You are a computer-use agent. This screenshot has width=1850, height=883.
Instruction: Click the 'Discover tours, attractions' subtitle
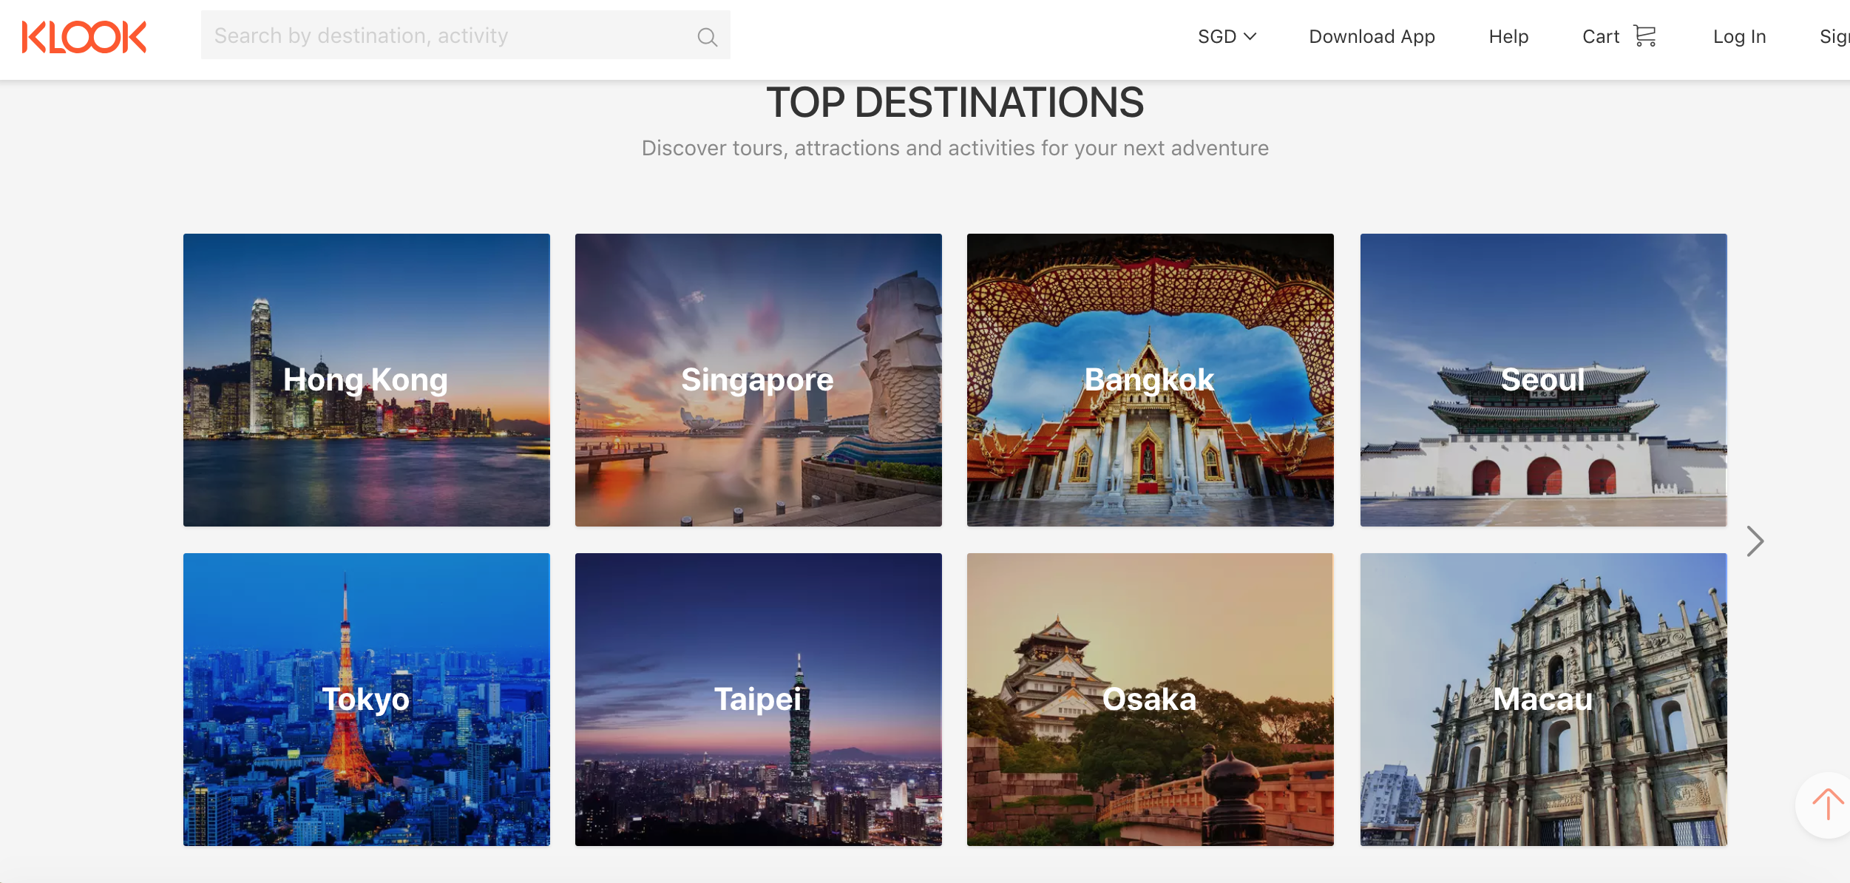(955, 148)
